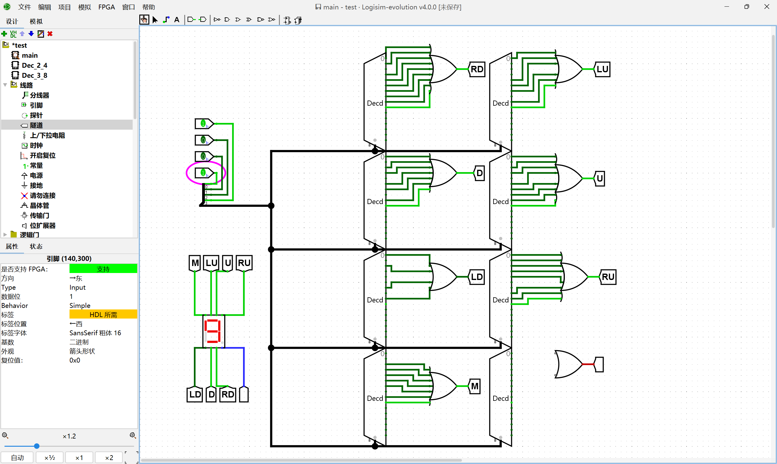This screenshot has height=464, width=777.
Task: Click the ×2 zoom button
Action: (x=109, y=458)
